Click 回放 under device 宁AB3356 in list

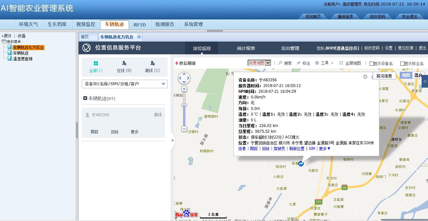pos(114,132)
